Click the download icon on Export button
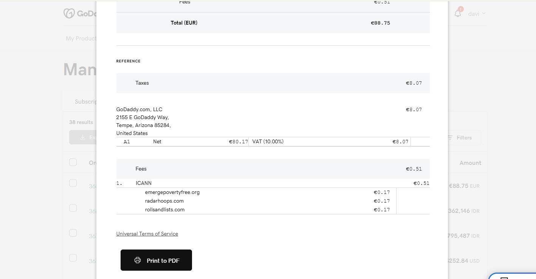This screenshot has height=279, width=536. click(x=83, y=138)
